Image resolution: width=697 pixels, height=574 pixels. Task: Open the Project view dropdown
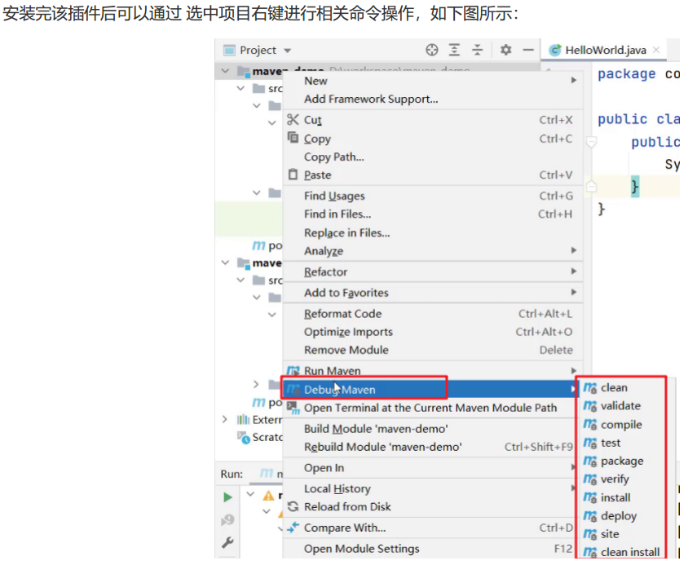tap(287, 51)
